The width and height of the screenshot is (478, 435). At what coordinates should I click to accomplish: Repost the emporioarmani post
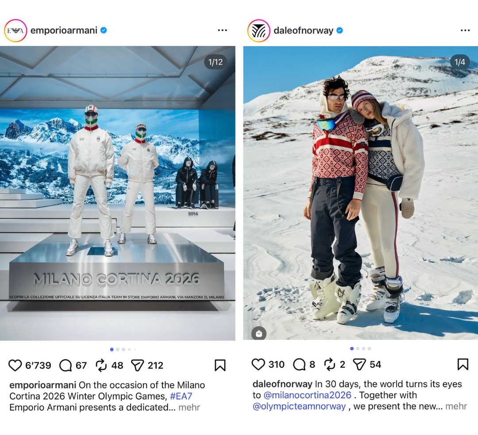101,365
